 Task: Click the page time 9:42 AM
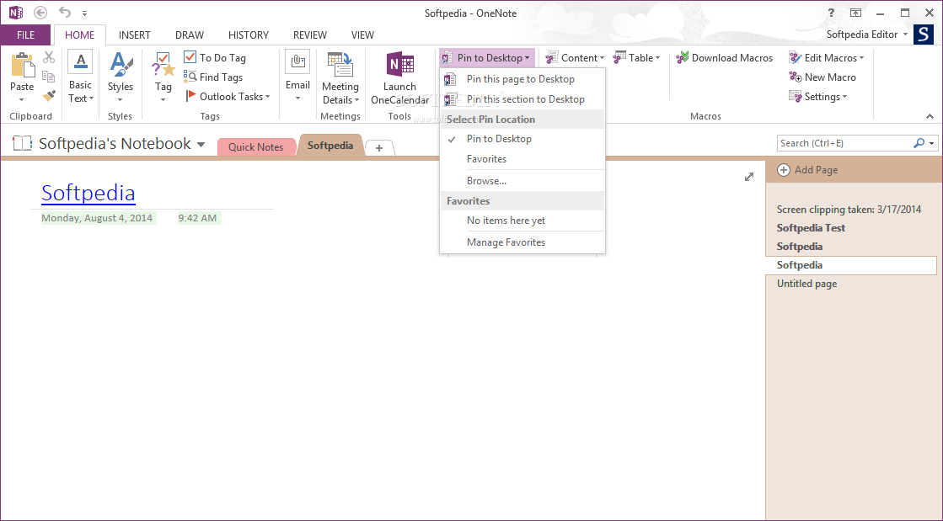coord(197,218)
